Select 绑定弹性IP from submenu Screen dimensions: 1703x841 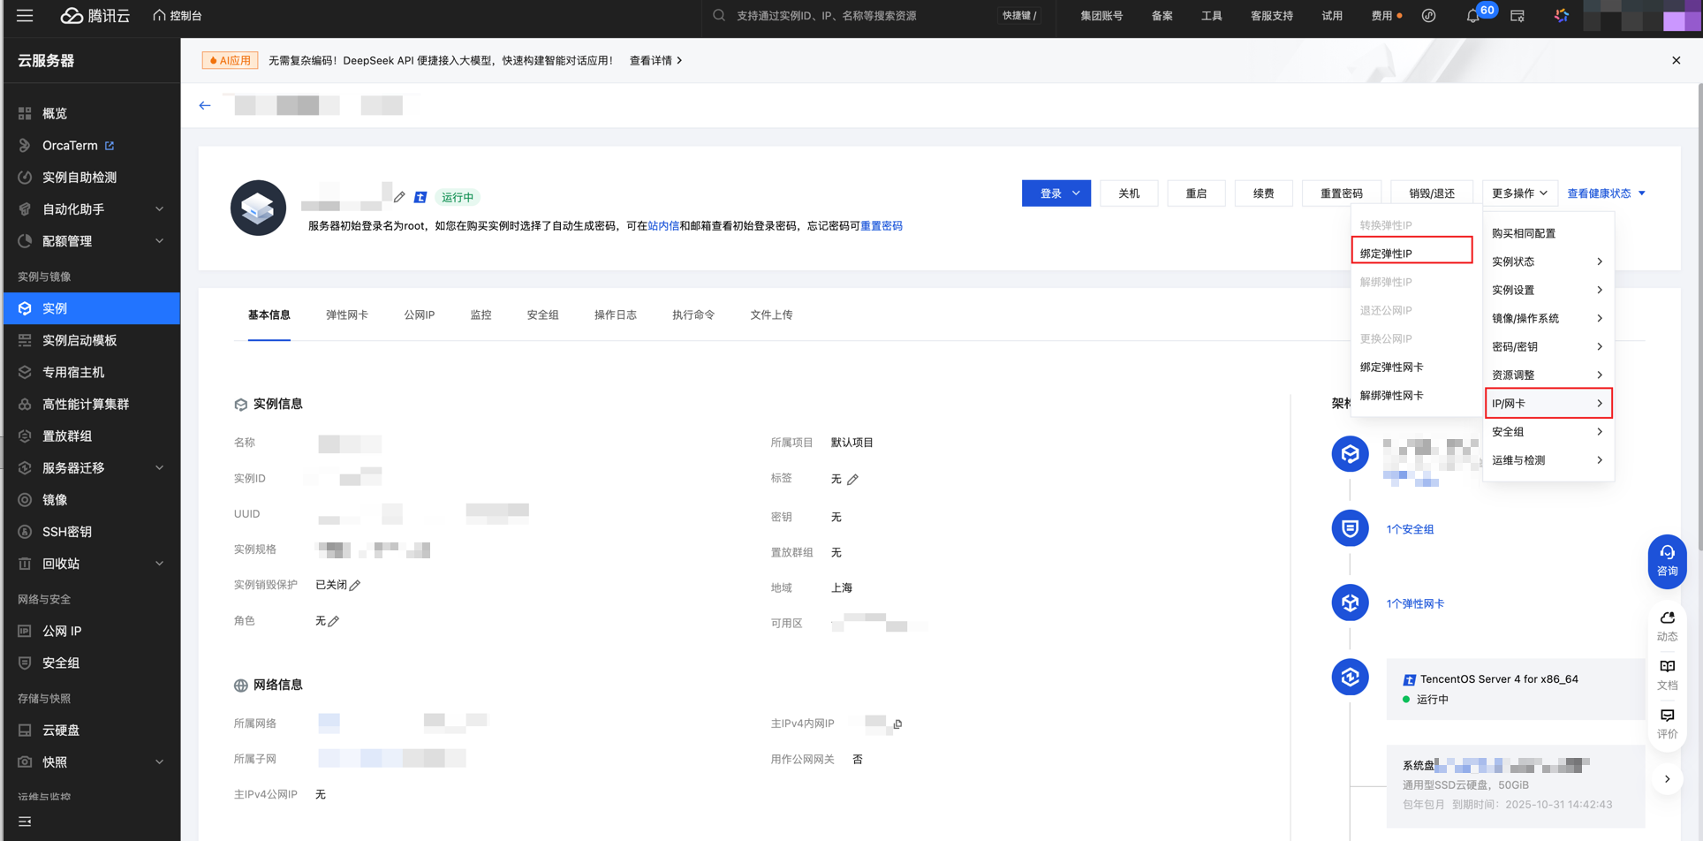click(1411, 254)
